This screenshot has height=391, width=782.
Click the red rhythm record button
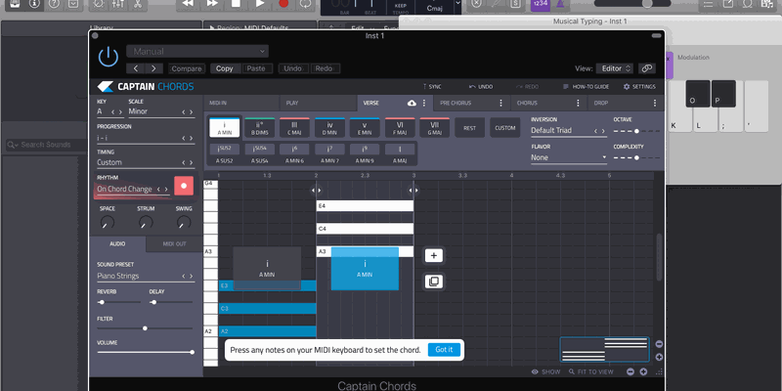[182, 185]
